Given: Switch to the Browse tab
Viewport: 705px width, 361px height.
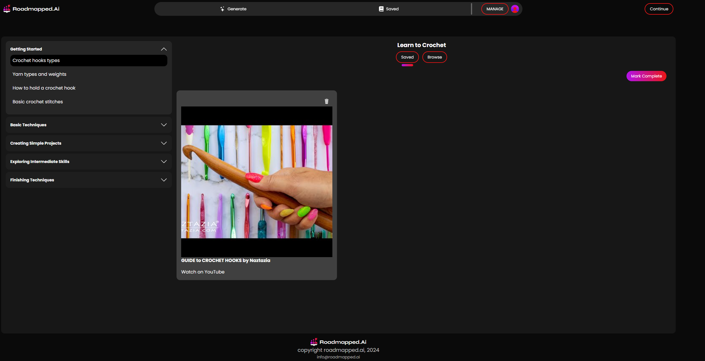Looking at the screenshot, I should click(434, 57).
